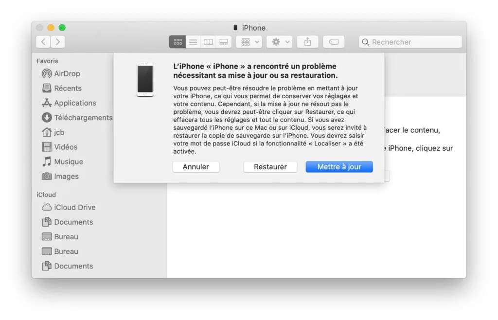Screen dimensions: 498x320
Task: Select the back navigation arrow
Action: (x=43, y=42)
